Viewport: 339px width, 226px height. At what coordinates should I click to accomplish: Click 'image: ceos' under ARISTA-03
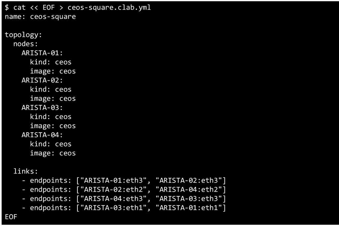click(53, 126)
